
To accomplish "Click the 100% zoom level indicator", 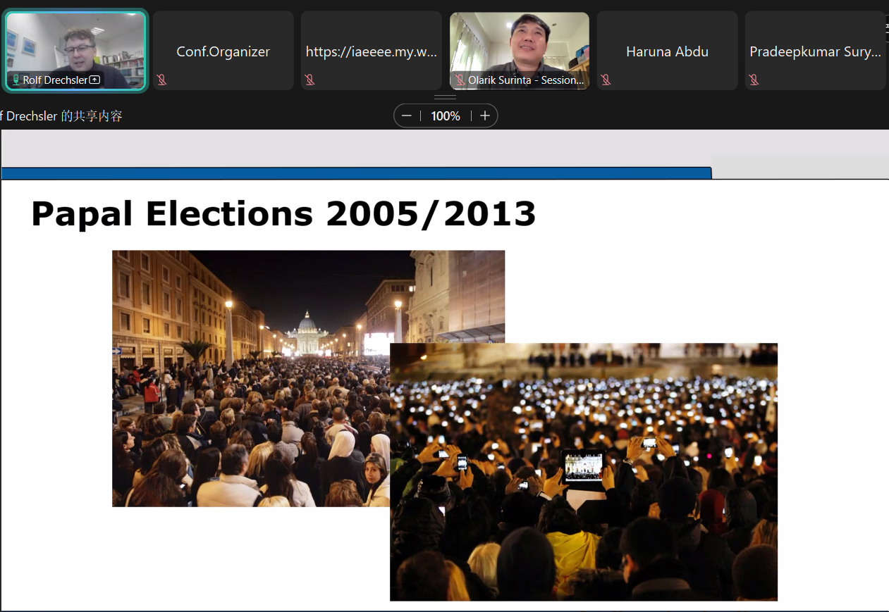I will pyautogui.click(x=446, y=116).
